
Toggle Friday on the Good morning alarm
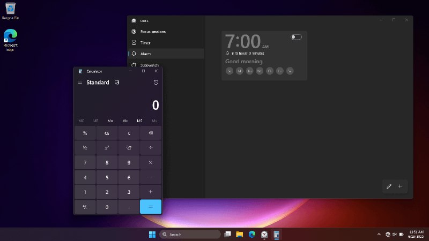coord(279,71)
